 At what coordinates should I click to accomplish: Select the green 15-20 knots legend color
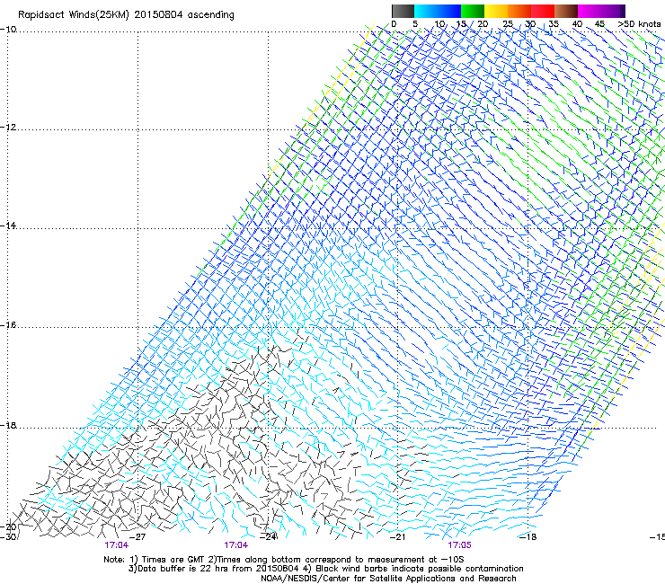pos(473,11)
